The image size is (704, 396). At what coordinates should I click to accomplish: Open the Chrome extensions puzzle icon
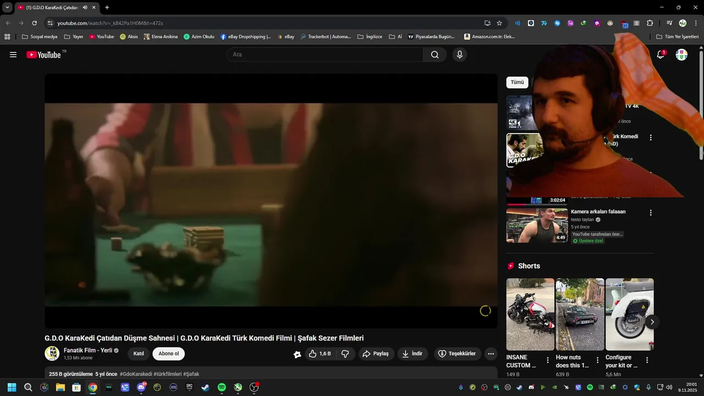(650, 23)
